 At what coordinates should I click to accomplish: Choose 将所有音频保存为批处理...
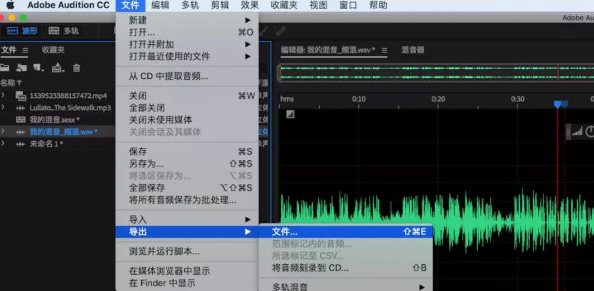point(187,200)
